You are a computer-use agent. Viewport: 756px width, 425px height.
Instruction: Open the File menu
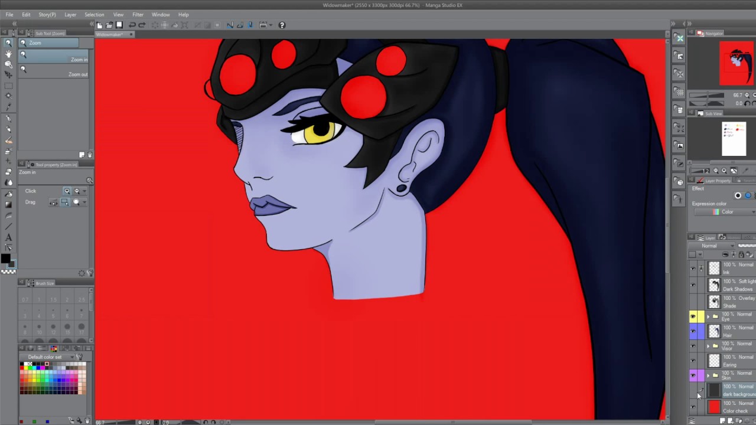click(x=9, y=15)
